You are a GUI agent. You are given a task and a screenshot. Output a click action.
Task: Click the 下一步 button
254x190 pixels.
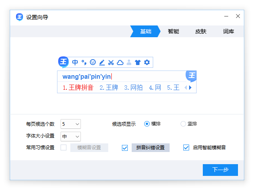[220, 170]
